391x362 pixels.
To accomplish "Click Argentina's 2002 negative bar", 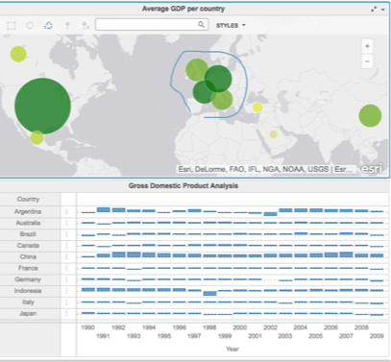I will [x=270, y=214].
